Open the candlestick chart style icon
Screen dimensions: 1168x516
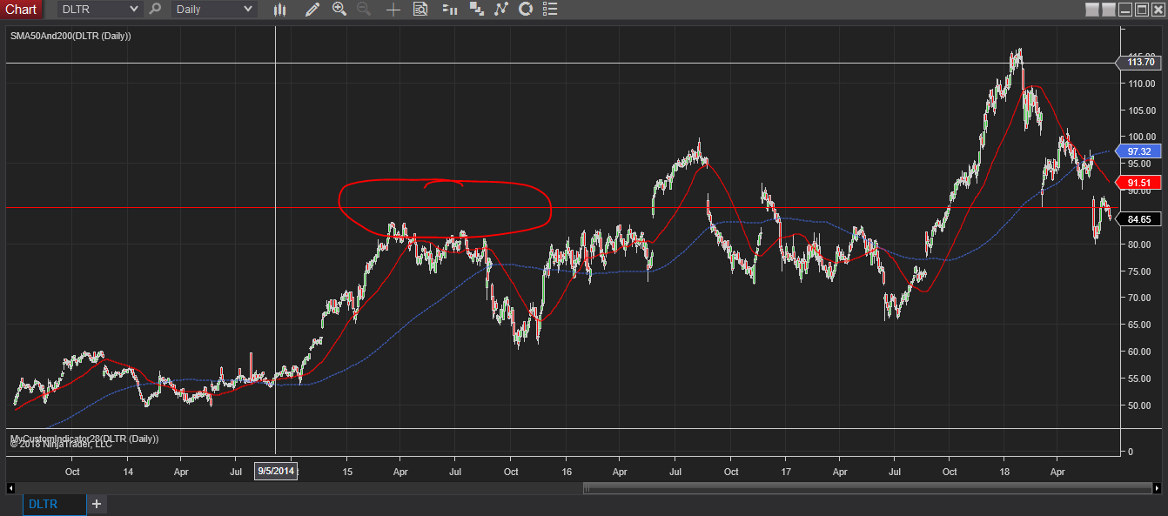pos(279,10)
